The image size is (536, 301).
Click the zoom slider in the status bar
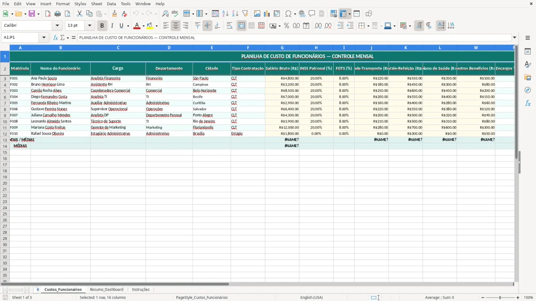point(500,297)
